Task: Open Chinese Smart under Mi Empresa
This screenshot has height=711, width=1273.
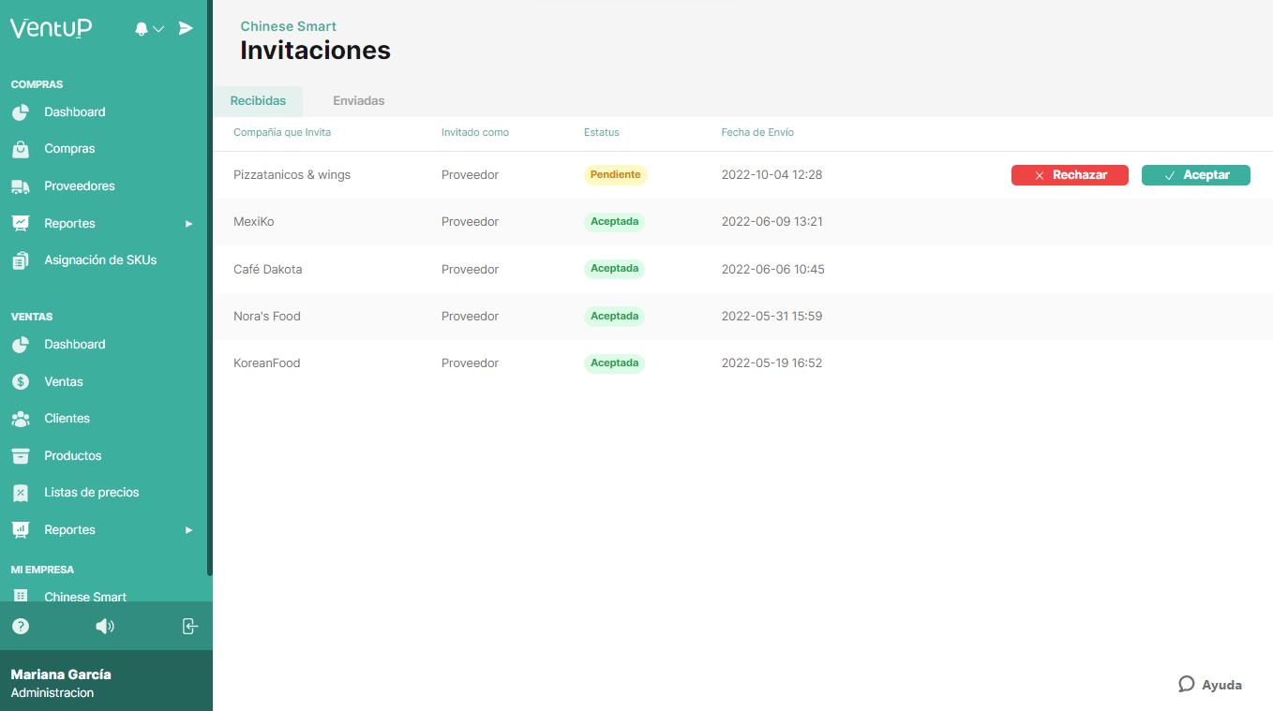Action: coord(84,597)
